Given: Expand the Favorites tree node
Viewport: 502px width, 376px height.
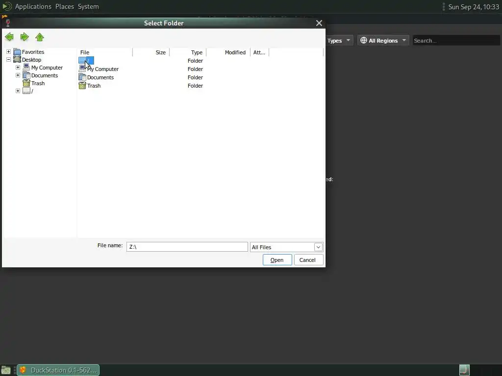Looking at the screenshot, I should click(x=9, y=52).
